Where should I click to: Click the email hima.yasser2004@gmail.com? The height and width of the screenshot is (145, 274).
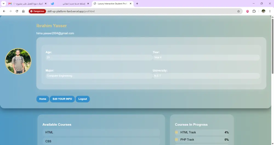55,33
